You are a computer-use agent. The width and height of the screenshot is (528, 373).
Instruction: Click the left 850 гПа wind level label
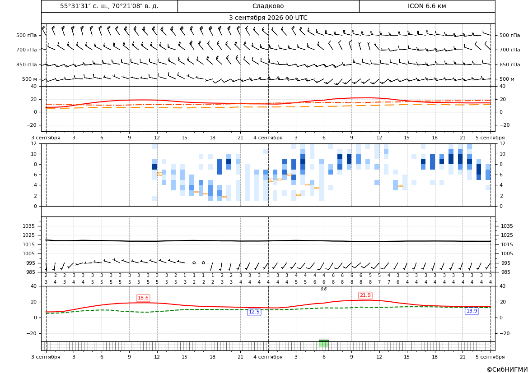[x=27, y=64]
